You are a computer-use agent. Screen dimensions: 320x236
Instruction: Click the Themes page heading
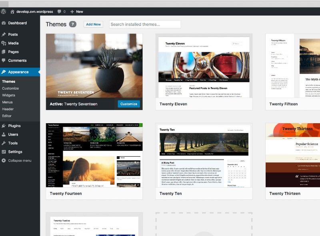tap(56, 24)
